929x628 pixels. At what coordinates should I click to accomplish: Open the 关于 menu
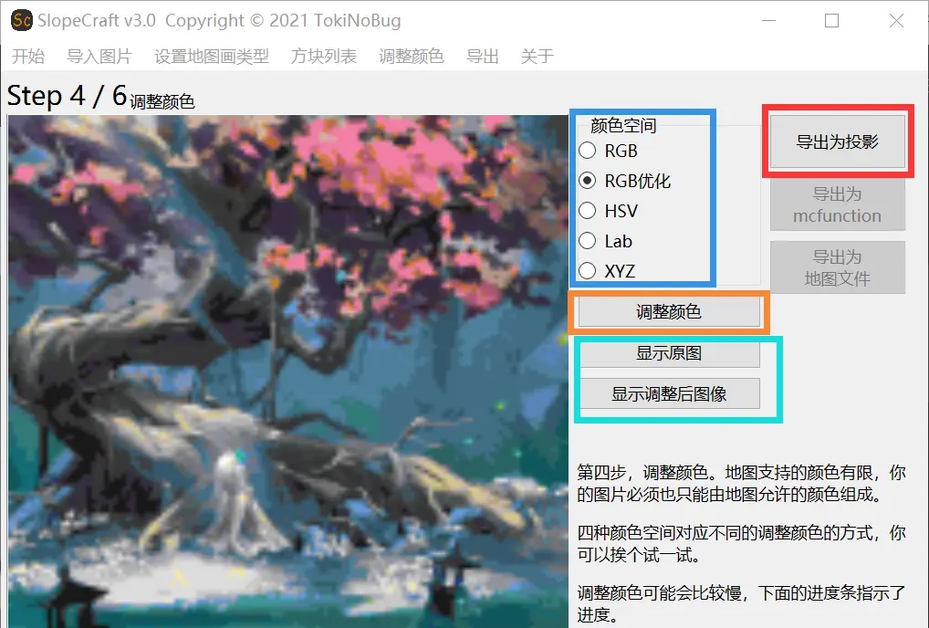point(537,57)
